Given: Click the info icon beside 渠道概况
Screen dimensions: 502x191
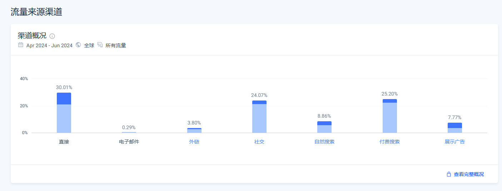Looking at the screenshot, I should (52, 36).
